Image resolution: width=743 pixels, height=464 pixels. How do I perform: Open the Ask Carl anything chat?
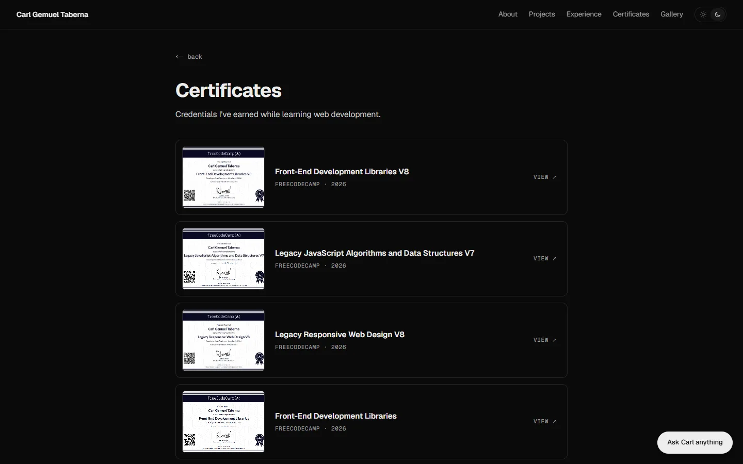click(x=695, y=442)
